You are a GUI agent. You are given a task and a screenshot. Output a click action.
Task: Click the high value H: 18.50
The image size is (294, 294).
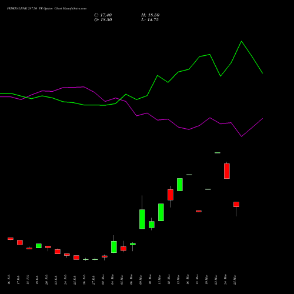pos(151,15)
